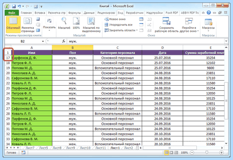Click the 100% zoom level in status bar

[x=184, y=153]
